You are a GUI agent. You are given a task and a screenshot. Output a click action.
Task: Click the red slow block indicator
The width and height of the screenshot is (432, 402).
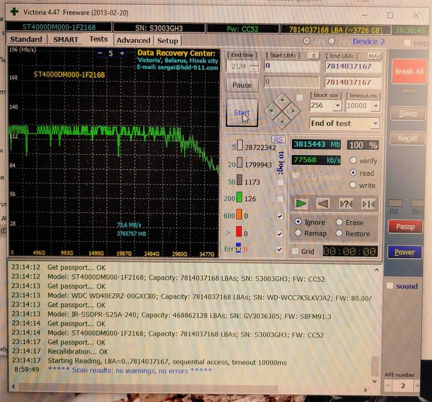pyautogui.click(x=238, y=232)
